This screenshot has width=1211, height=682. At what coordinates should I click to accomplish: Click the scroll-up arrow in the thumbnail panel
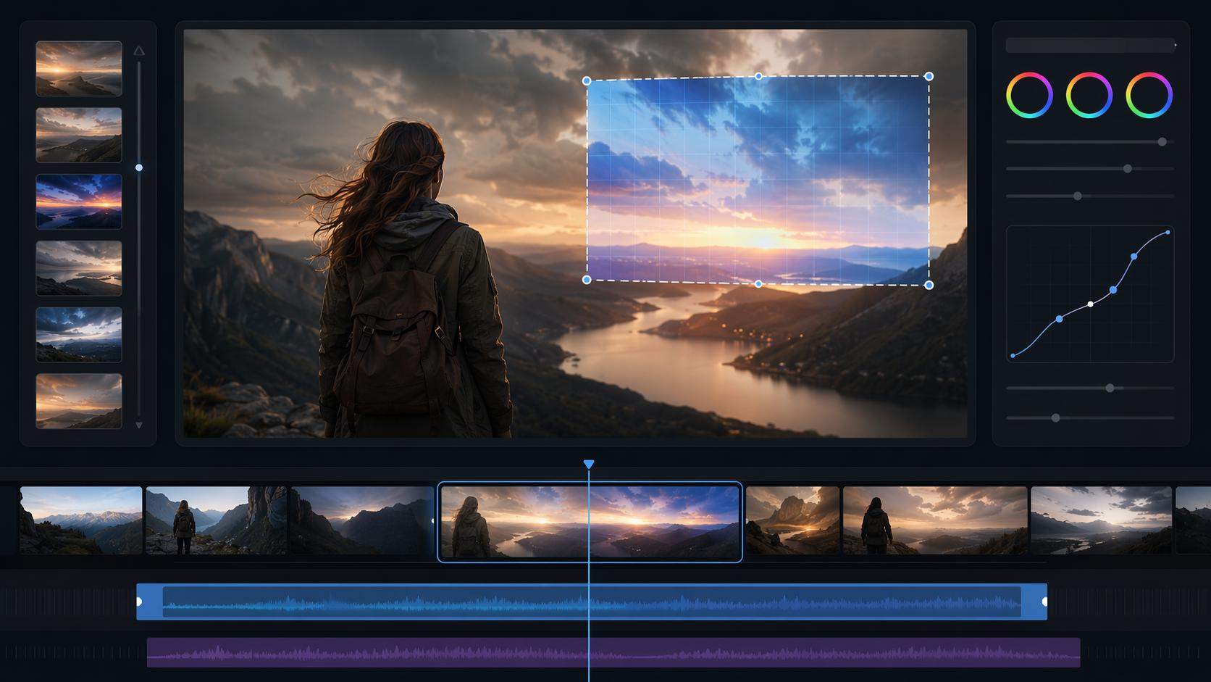(x=139, y=51)
